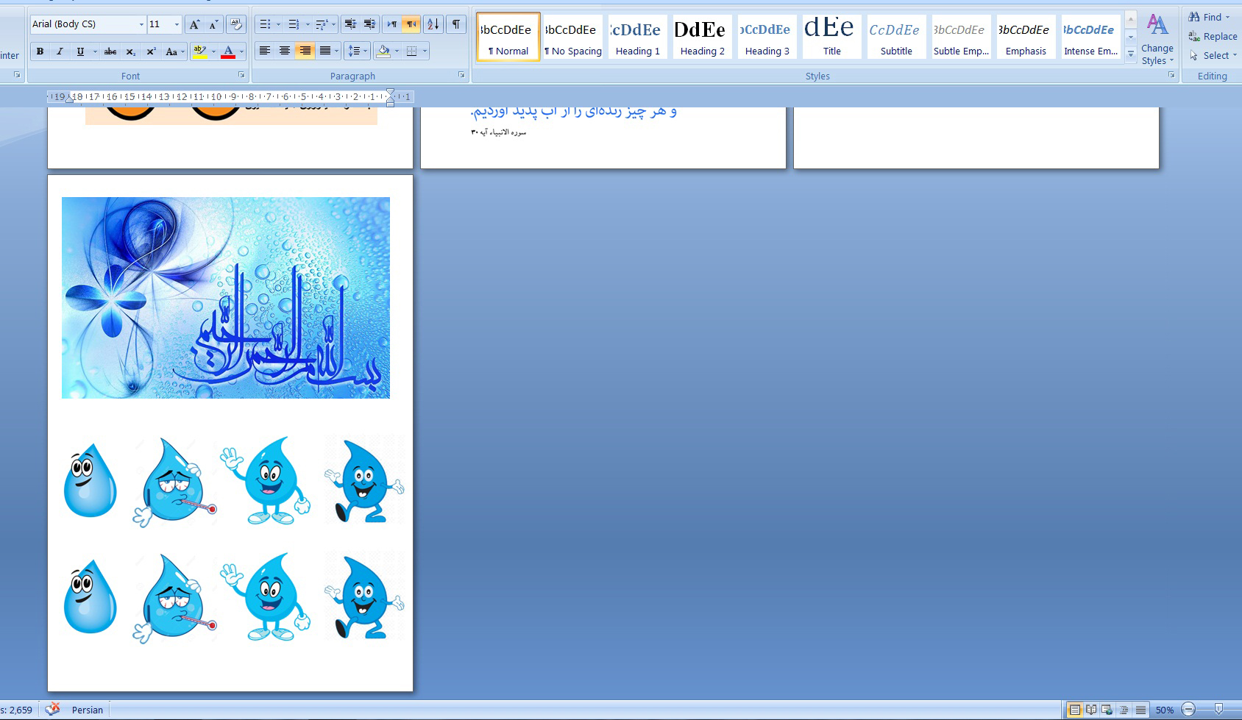The image size is (1242, 720).
Task: Toggle bold formatting
Action: (x=40, y=51)
